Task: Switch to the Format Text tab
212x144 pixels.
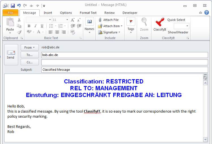Action: pyautogui.click(x=88, y=13)
